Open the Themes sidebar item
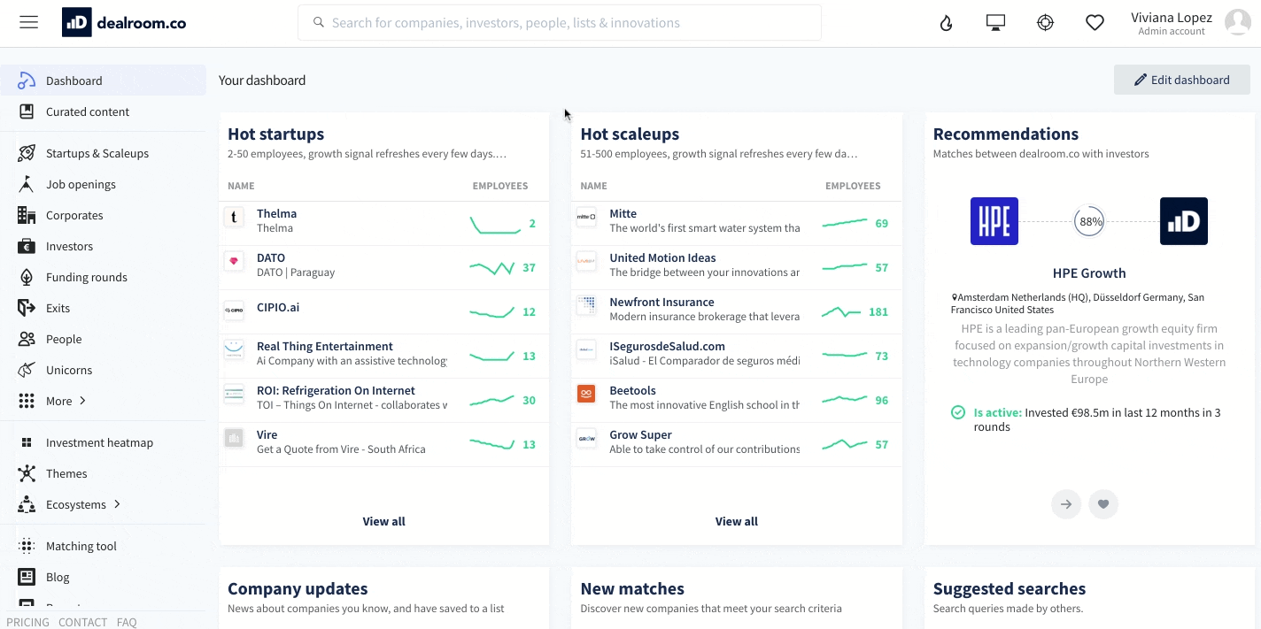 (103, 473)
